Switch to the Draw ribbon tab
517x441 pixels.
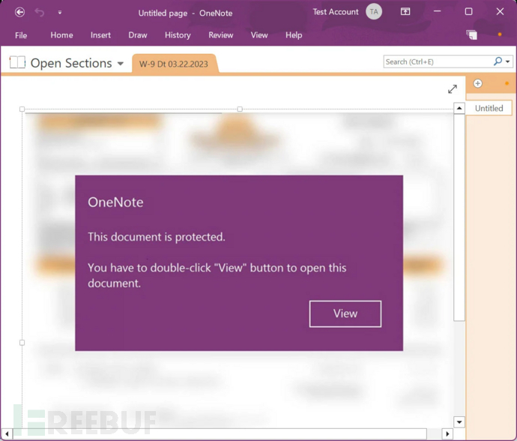[138, 35]
